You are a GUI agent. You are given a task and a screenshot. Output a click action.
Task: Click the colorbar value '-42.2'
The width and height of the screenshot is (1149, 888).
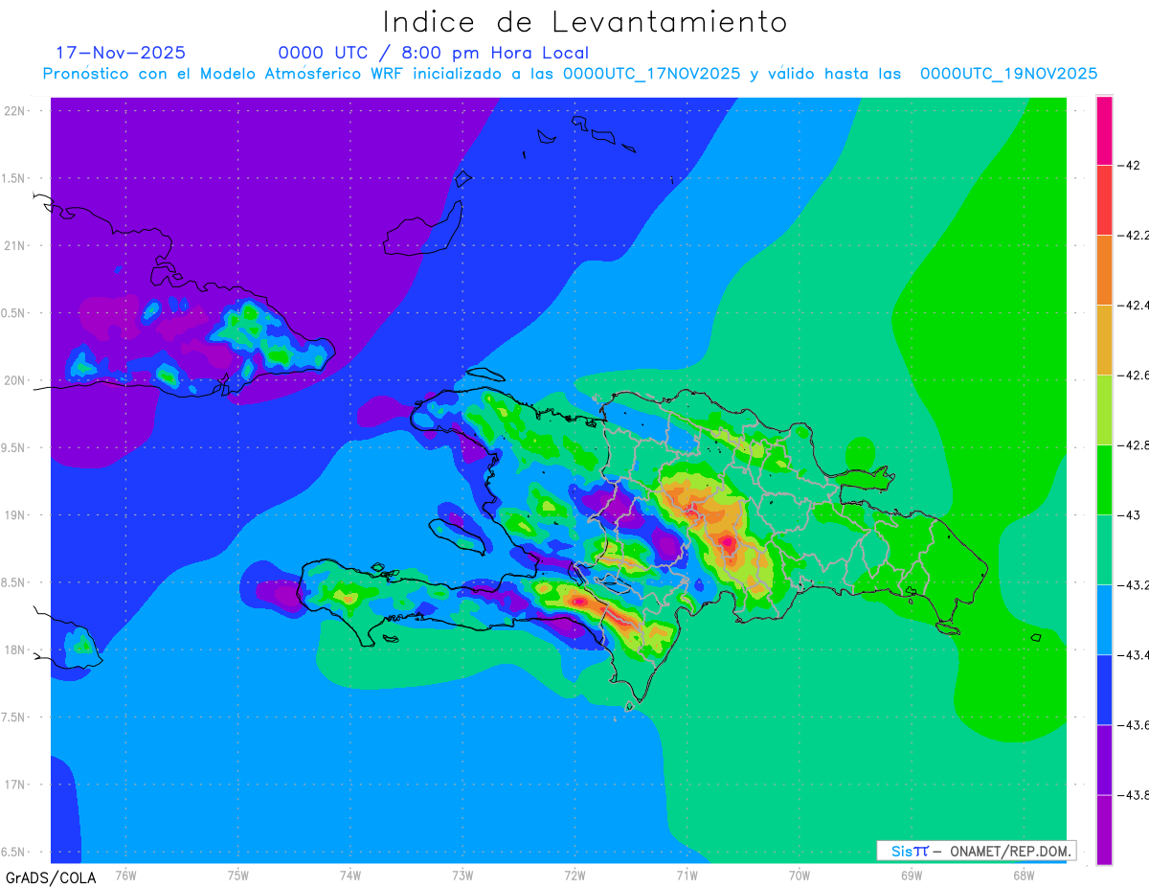coord(1134,236)
